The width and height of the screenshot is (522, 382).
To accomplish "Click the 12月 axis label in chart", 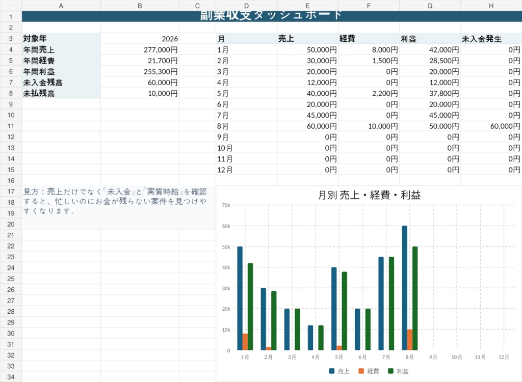I will tap(504, 357).
